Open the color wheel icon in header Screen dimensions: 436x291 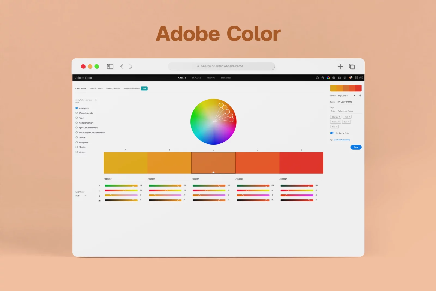click(x=328, y=78)
